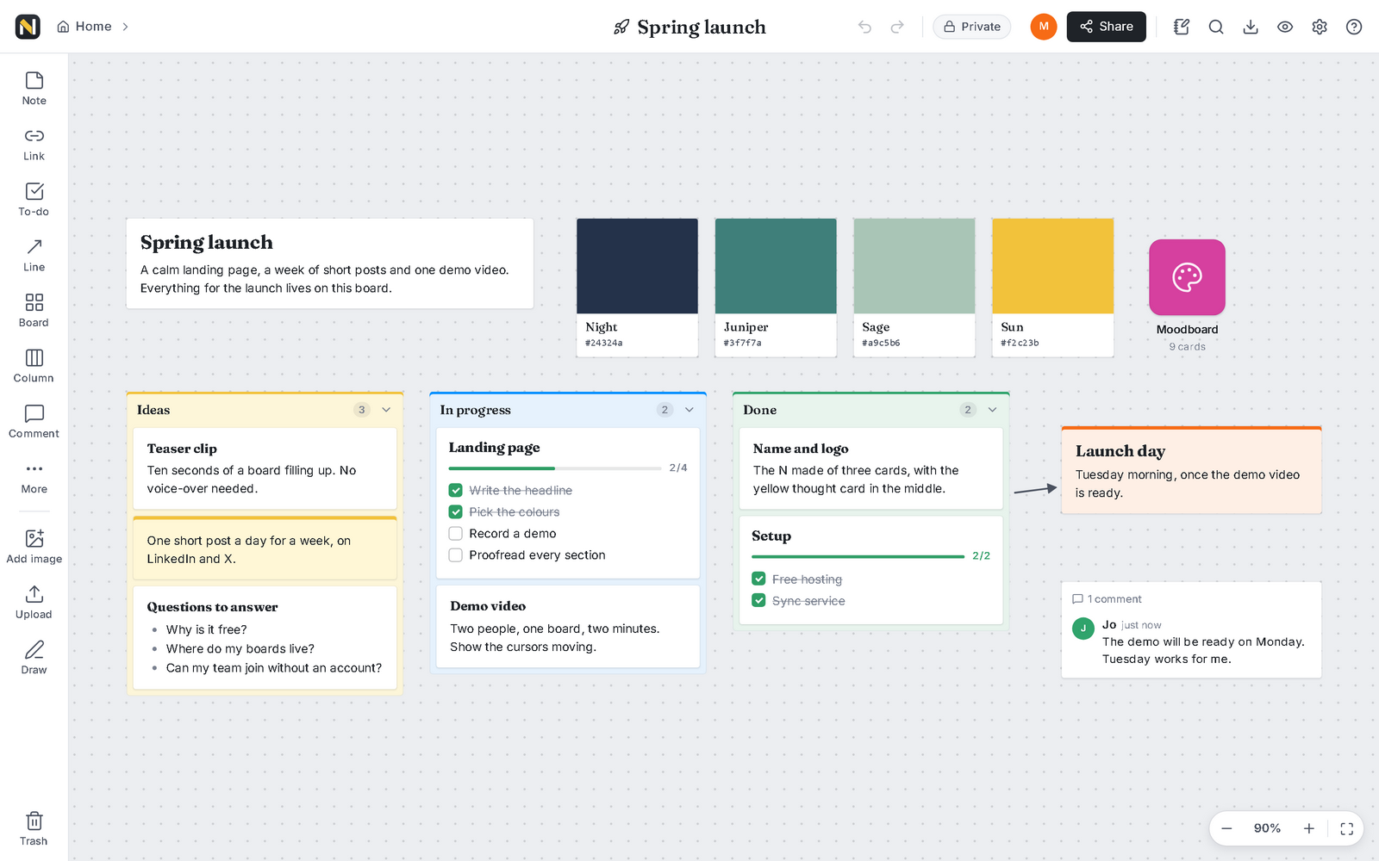Open the edit notes icon in top bar
Screen dimensions: 1379x861
point(1182,27)
